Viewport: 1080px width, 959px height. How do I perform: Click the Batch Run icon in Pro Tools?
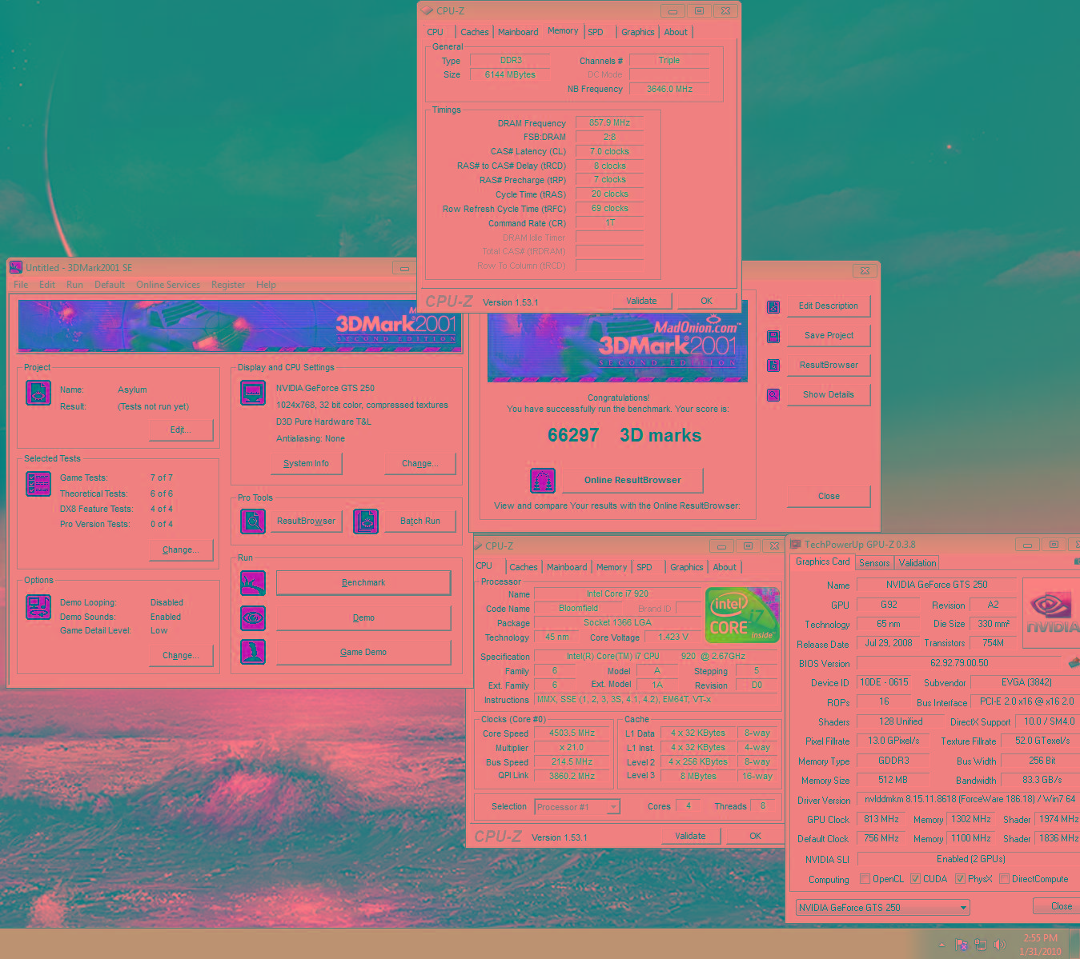click(x=366, y=521)
